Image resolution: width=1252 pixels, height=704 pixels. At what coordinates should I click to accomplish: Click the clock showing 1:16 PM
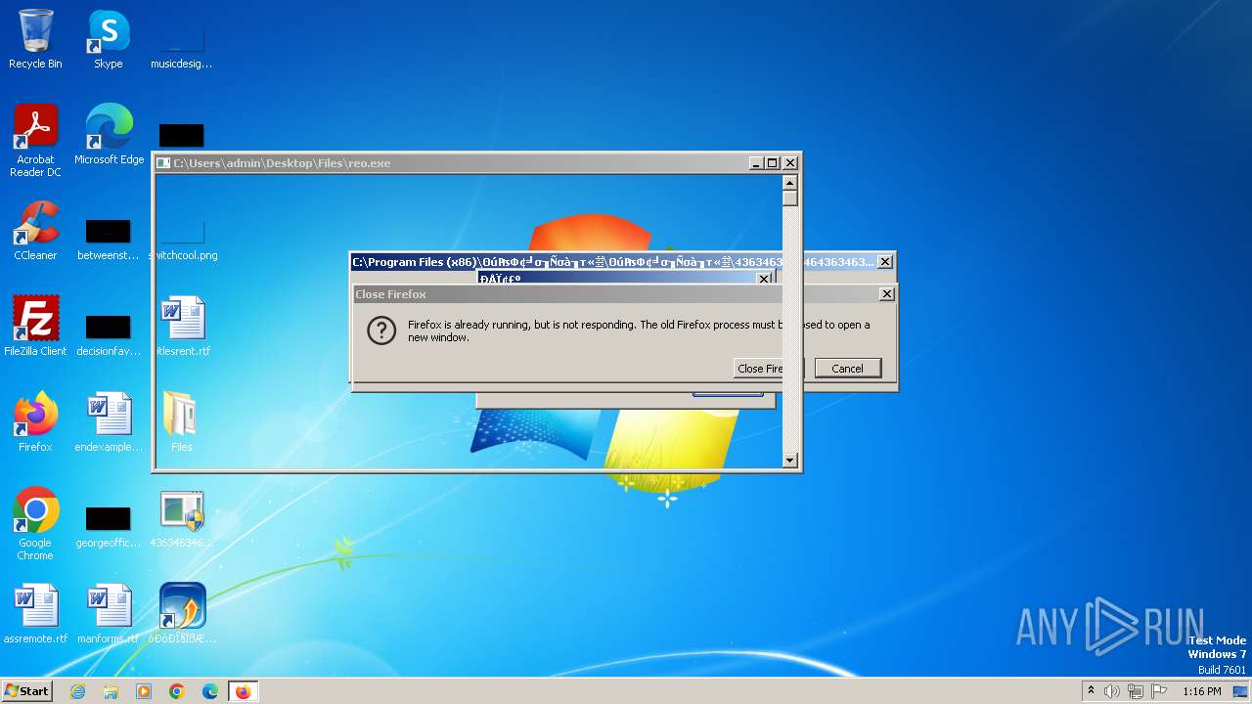point(1201,691)
